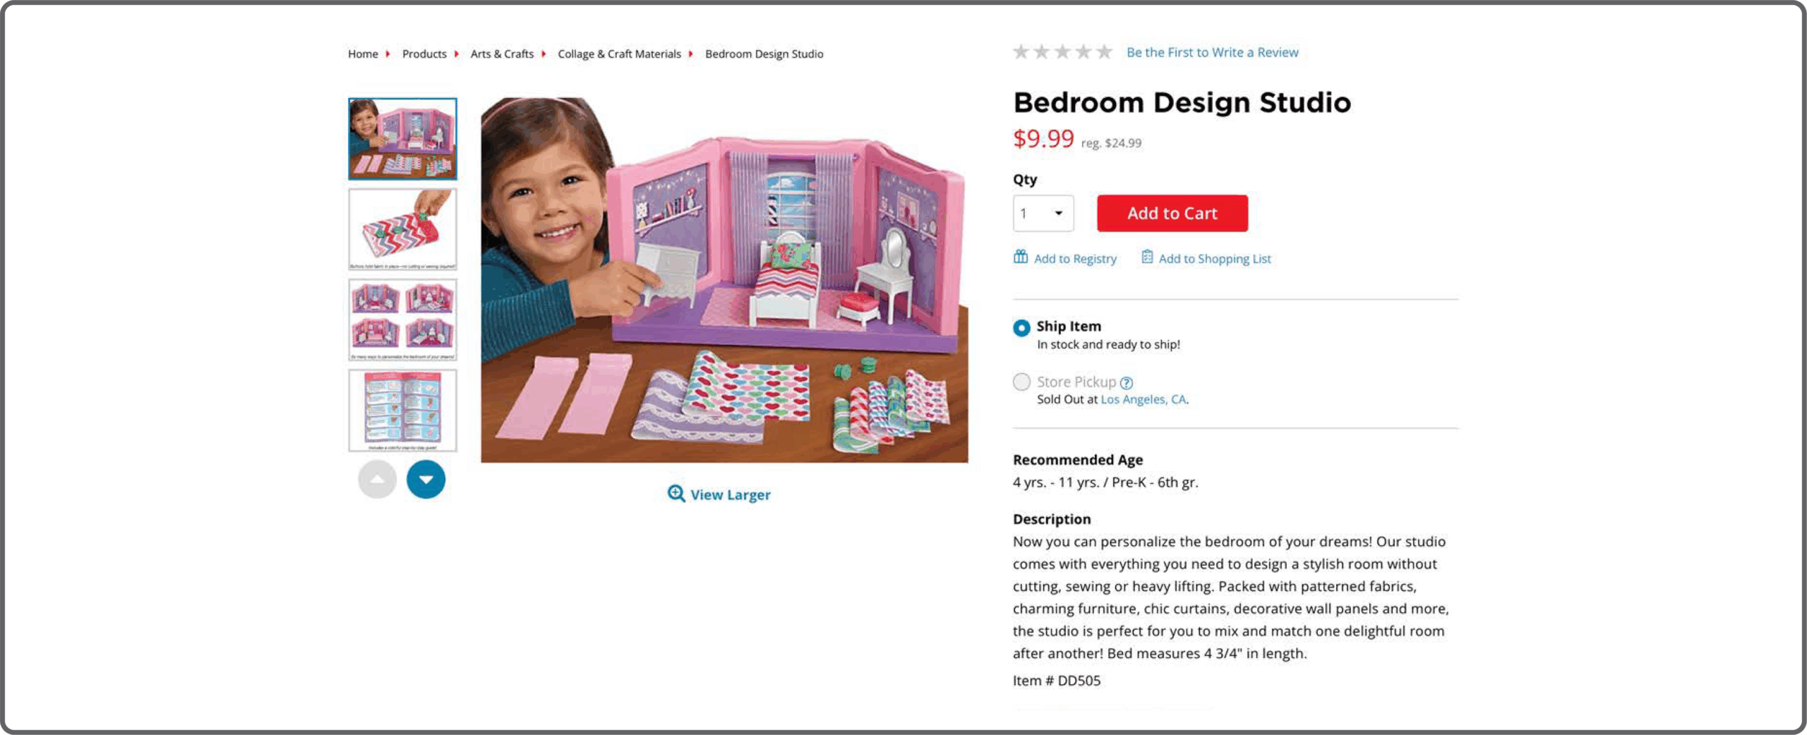Image resolution: width=1807 pixels, height=735 pixels.
Task: Click the gray up arrow thumbnail button
Action: [x=377, y=480]
